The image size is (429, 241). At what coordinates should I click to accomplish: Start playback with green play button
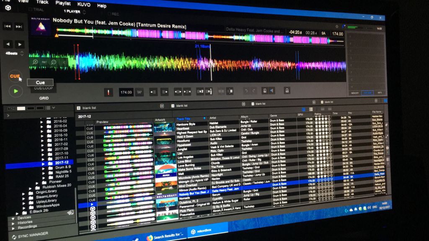pos(16,91)
